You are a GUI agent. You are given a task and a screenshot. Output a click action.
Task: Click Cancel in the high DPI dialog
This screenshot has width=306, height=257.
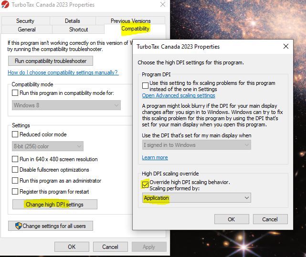point(270,219)
